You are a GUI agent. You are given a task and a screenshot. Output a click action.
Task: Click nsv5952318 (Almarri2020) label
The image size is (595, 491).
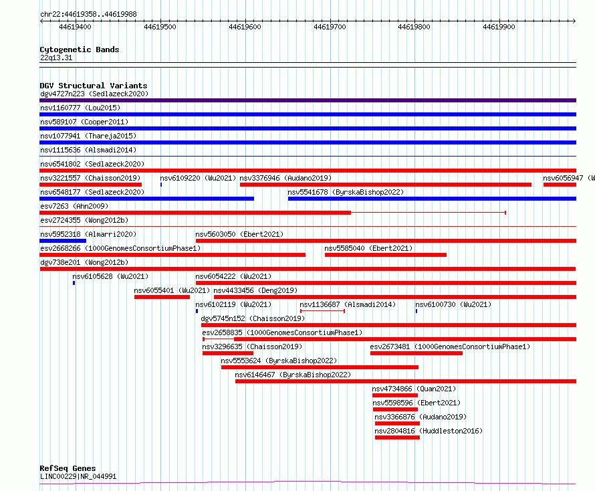click(88, 234)
